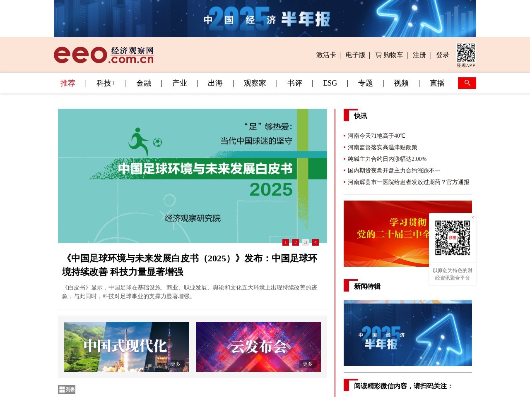Switch to the ESG tab
The height and width of the screenshot is (397, 530).
pyautogui.click(x=330, y=83)
